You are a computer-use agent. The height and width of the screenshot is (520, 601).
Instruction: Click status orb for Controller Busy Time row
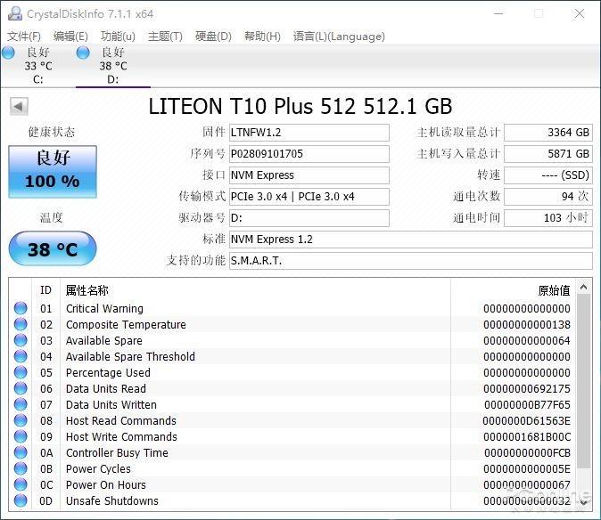point(21,452)
